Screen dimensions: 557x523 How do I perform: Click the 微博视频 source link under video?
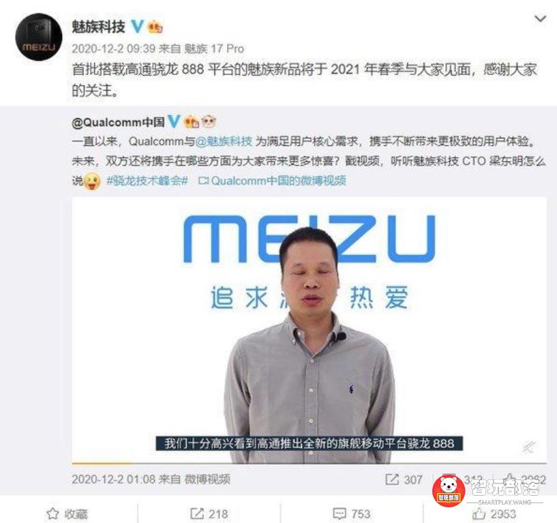[x=207, y=479]
